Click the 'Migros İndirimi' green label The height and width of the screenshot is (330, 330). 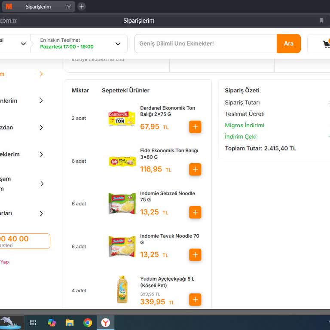[244, 125]
